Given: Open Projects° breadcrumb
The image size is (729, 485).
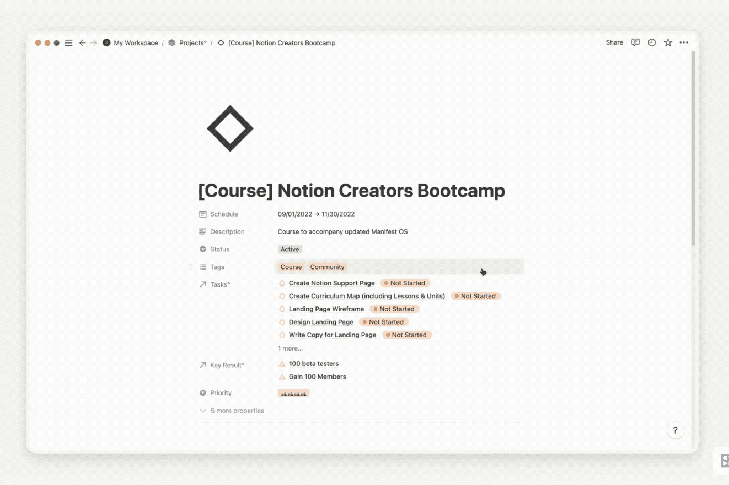Looking at the screenshot, I should [193, 42].
